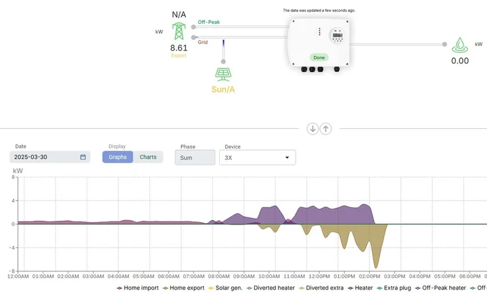Open the calendar date picker icon
487x293 pixels.
pos(83,157)
